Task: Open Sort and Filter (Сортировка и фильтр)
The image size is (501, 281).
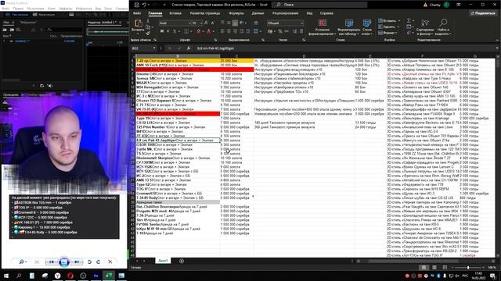Action: click(424, 27)
